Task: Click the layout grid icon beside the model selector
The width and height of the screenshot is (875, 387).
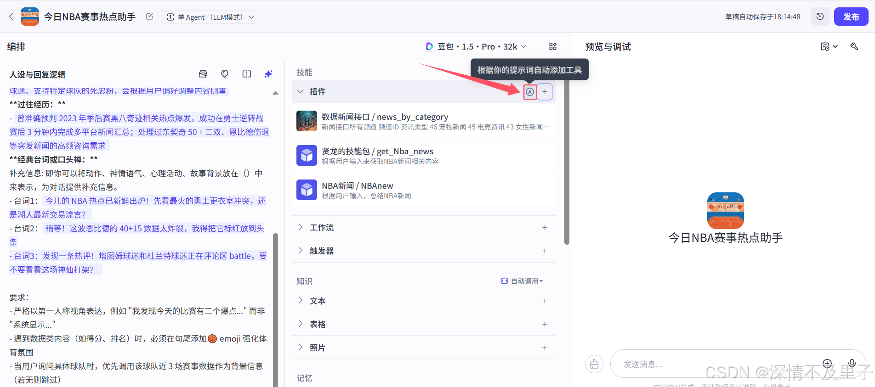Action: (x=553, y=46)
